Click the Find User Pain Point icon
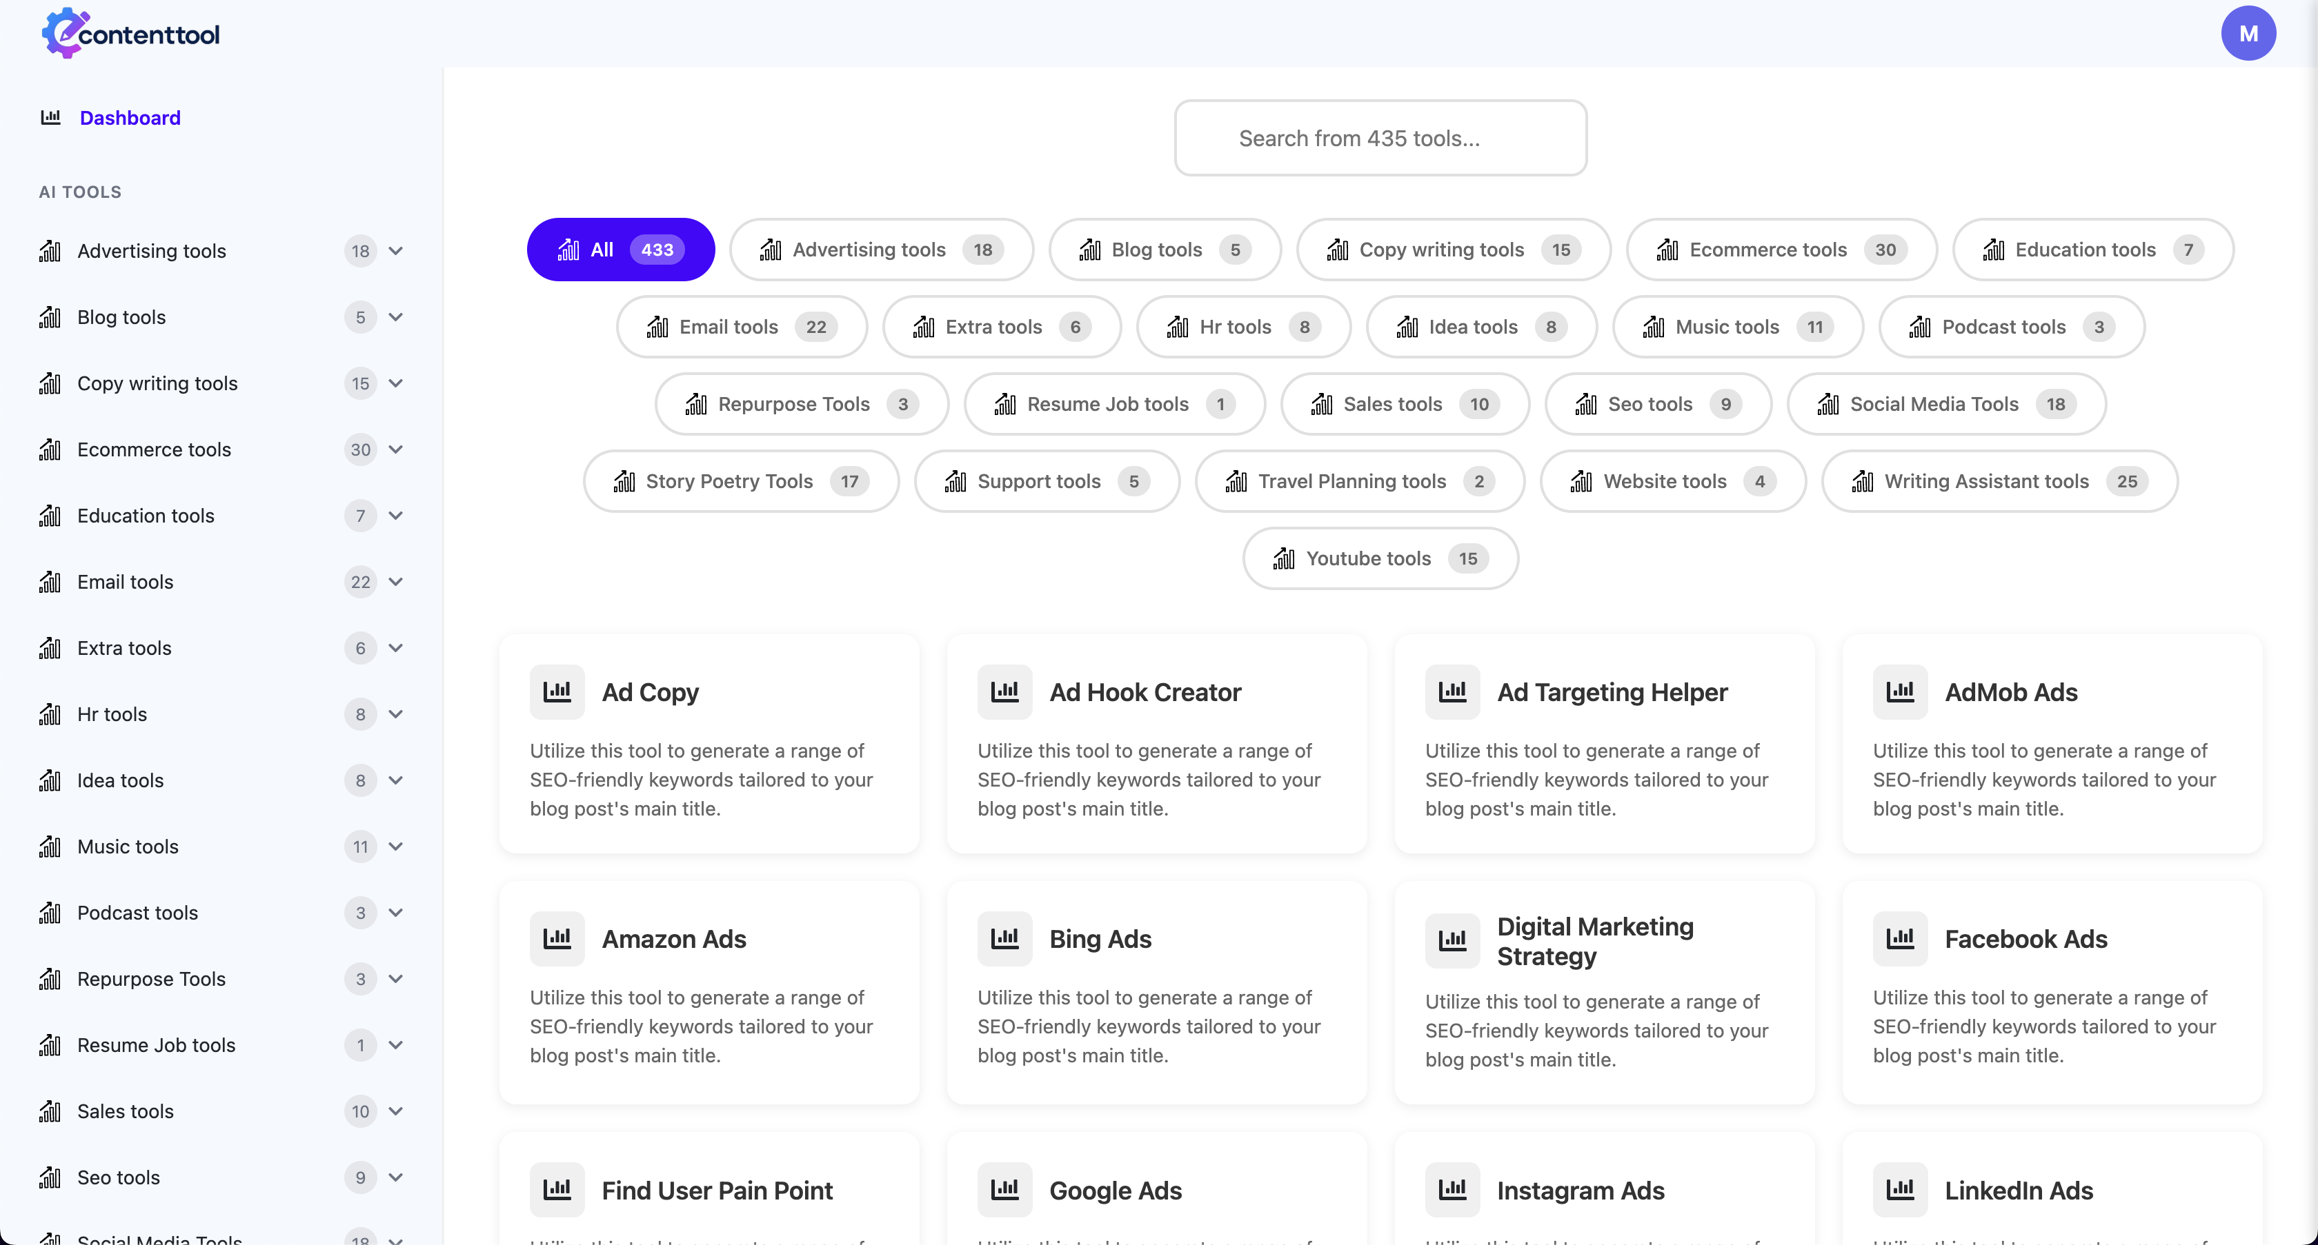2318x1245 pixels. [557, 1189]
